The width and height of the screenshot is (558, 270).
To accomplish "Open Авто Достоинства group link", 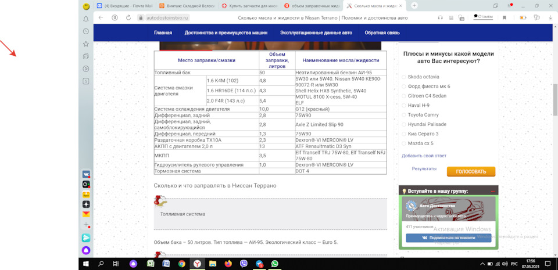I will click(x=437, y=206).
